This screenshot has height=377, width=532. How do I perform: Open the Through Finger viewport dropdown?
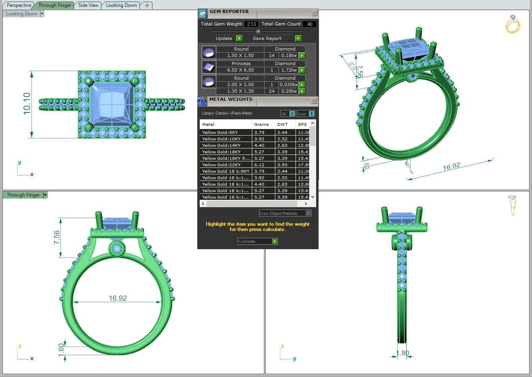point(45,195)
